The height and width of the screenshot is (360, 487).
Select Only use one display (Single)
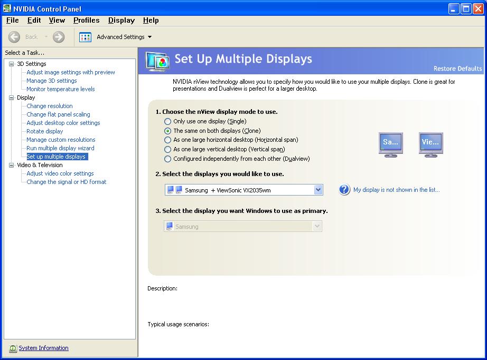point(168,121)
